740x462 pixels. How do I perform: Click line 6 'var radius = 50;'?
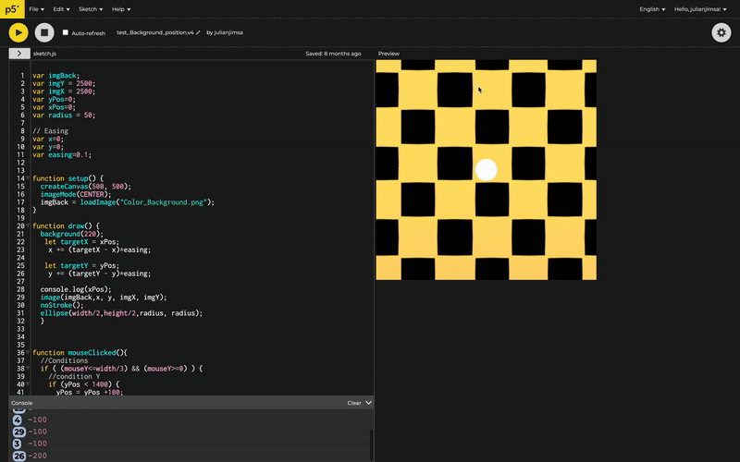click(x=64, y=115)
